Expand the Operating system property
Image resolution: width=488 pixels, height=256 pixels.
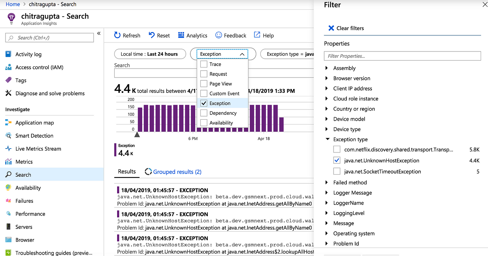coord(327,233)
